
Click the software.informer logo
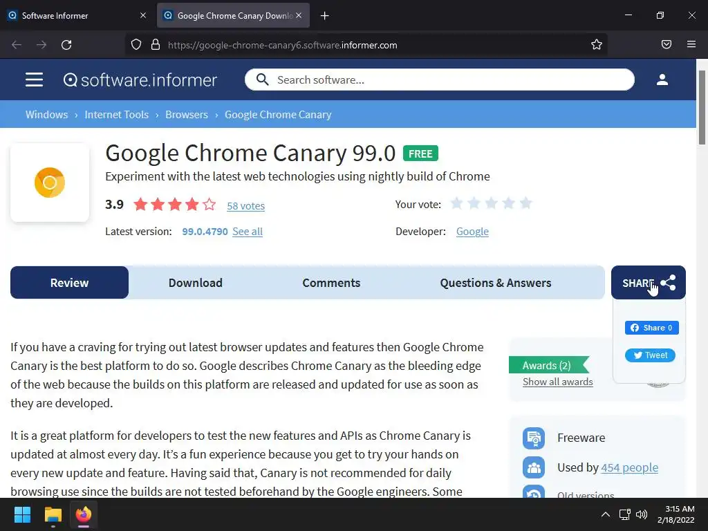[x=140, y=80]
